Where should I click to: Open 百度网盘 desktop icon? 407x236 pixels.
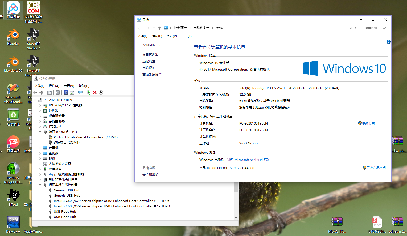pos(13,10)
